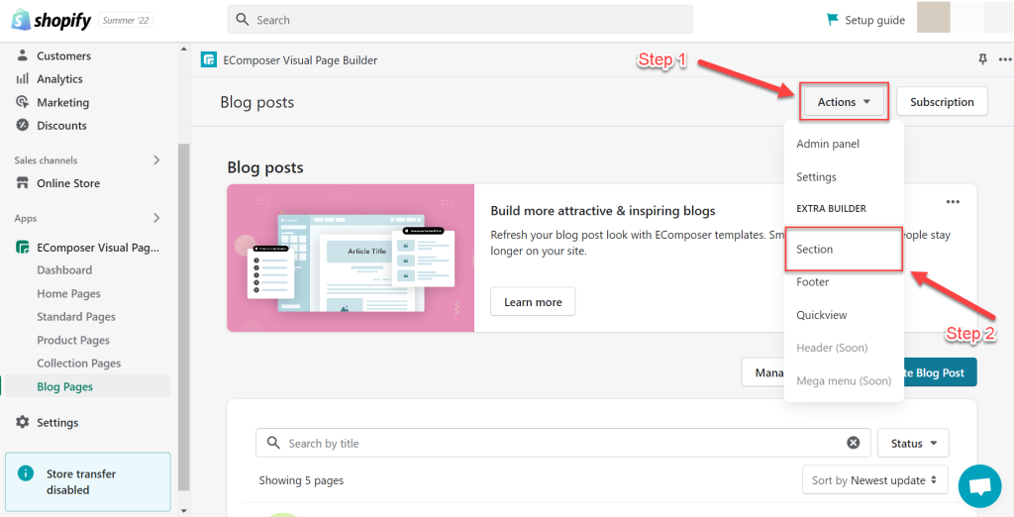This screenshot has width=1014, height=517.
Task: Expand the Apps section chevron
Action: 156,218
